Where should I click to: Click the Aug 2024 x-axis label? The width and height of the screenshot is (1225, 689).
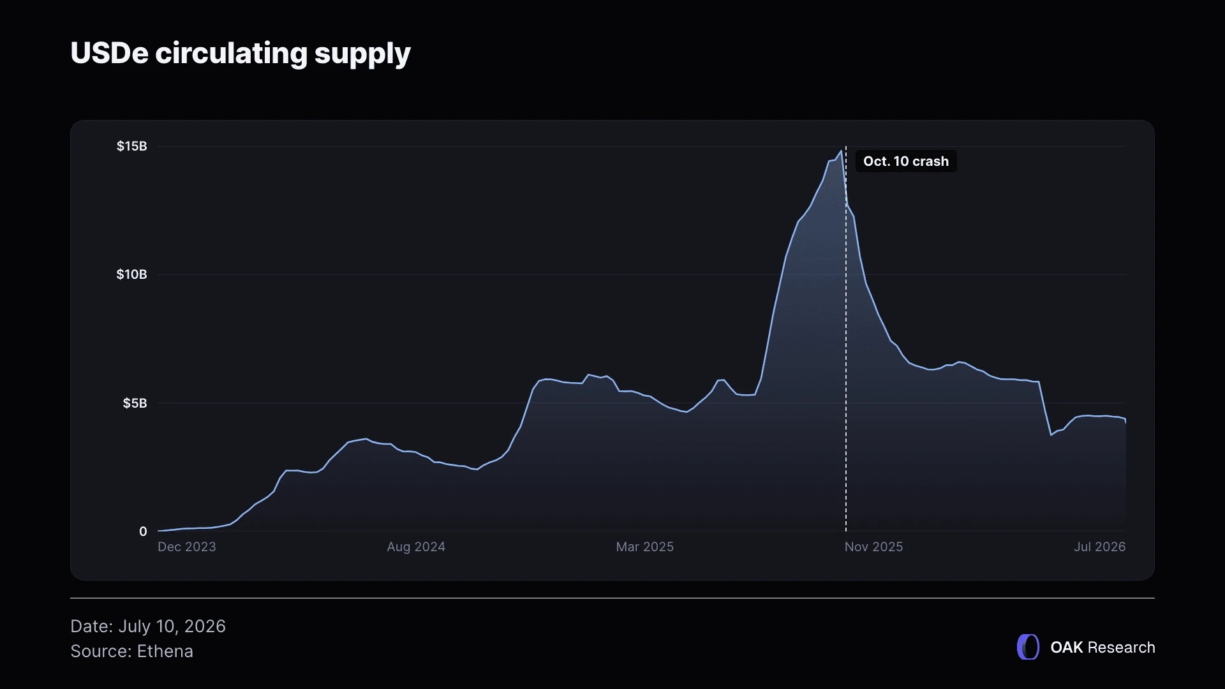[416, 547]
